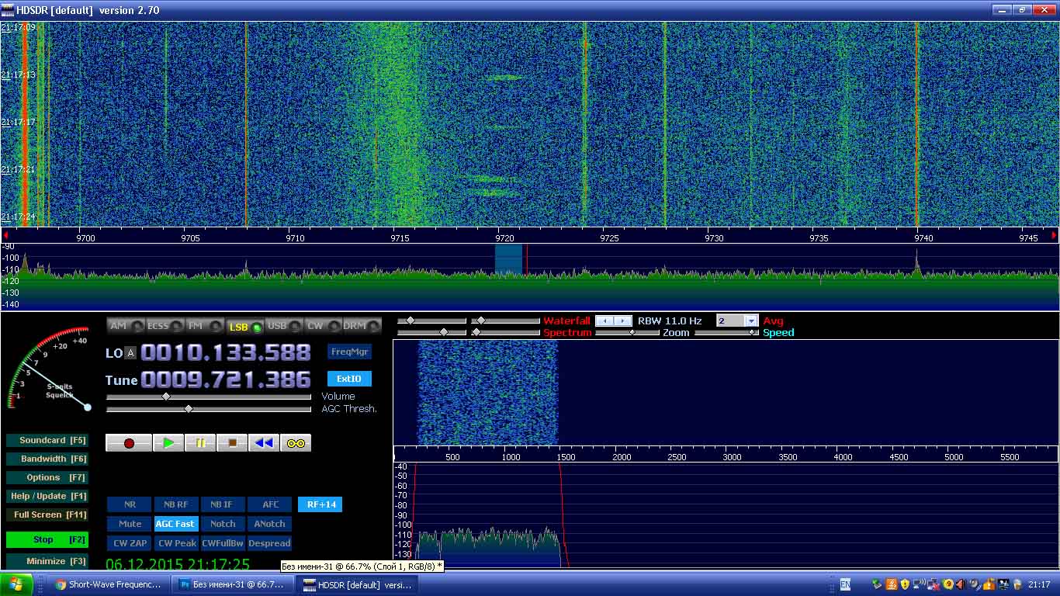
Task: Open the Options [F7] menu
Action: tap(47, 477)
